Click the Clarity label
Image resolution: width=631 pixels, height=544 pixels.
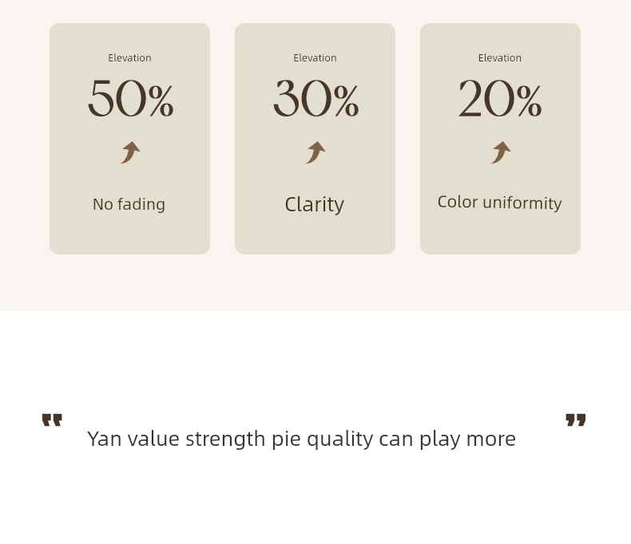(314, 205)
